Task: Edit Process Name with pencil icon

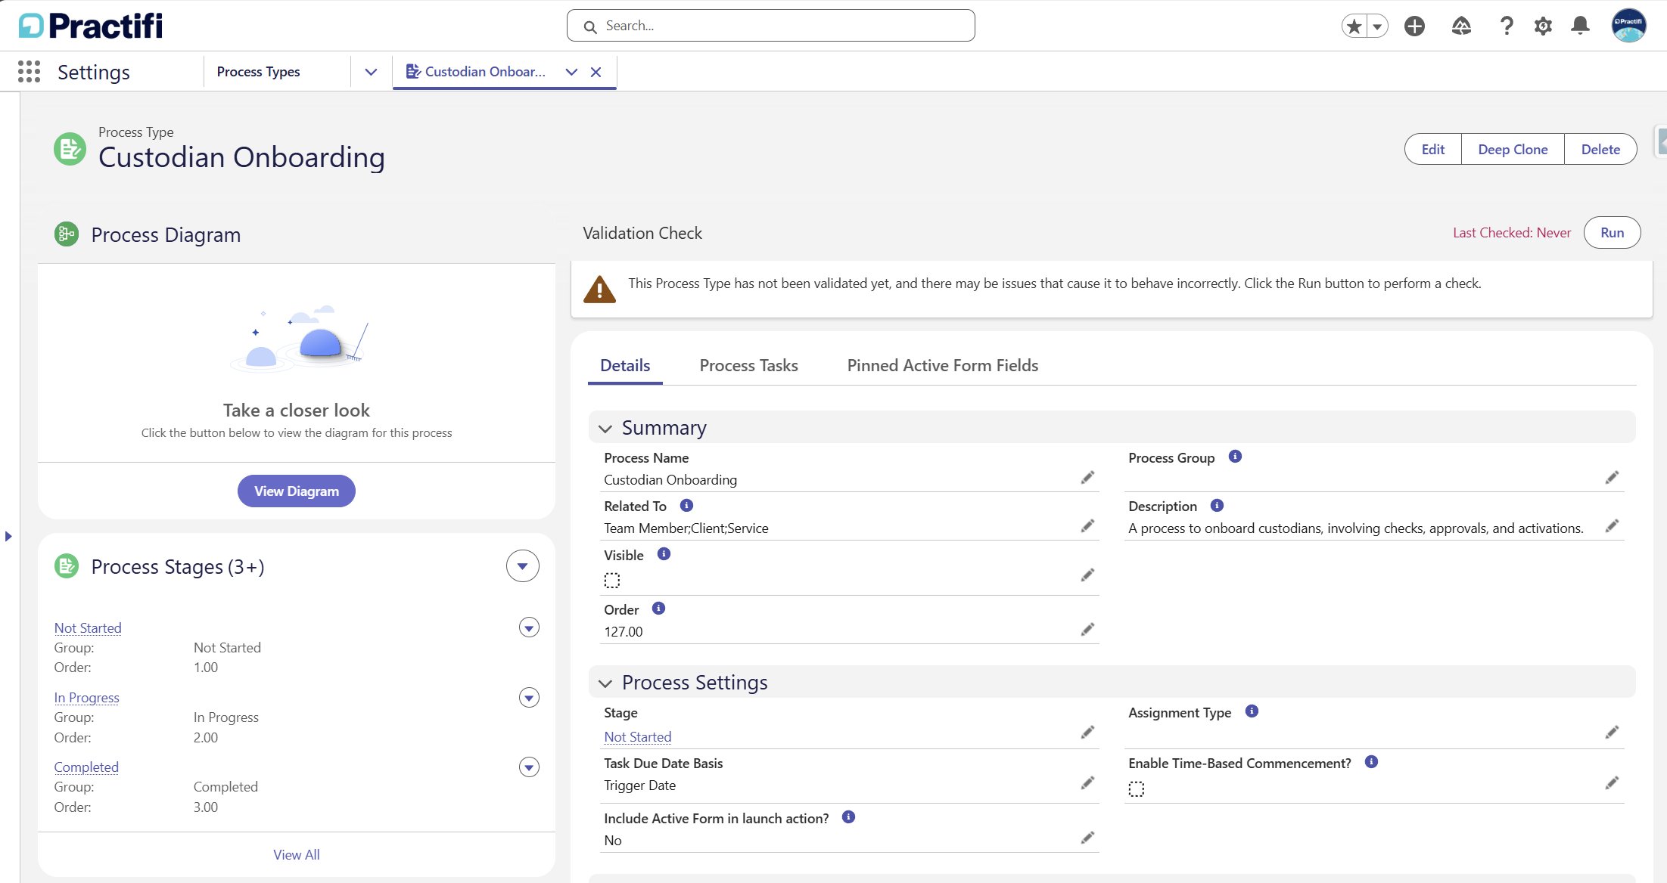Action: 1087,478
